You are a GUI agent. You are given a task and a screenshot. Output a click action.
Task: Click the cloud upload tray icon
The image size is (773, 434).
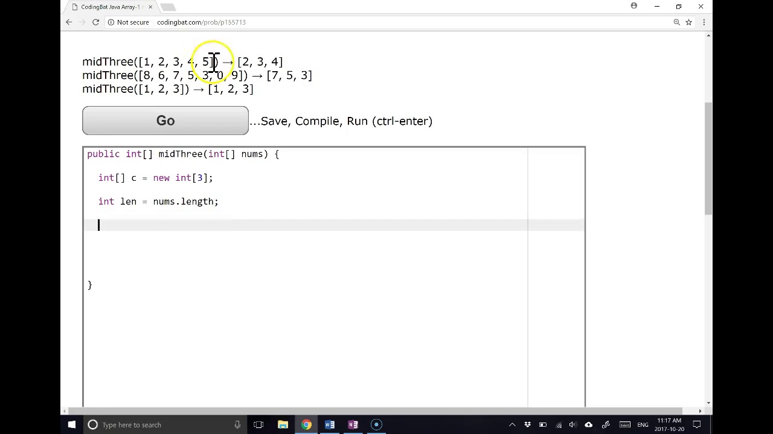click(589, 425)
